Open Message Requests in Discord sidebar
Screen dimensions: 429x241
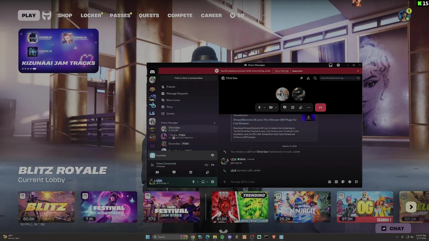[188, 93]
